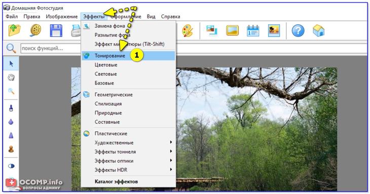Open the Изображение menu
This screenshot has width=370, height=194.
(62, 17)
